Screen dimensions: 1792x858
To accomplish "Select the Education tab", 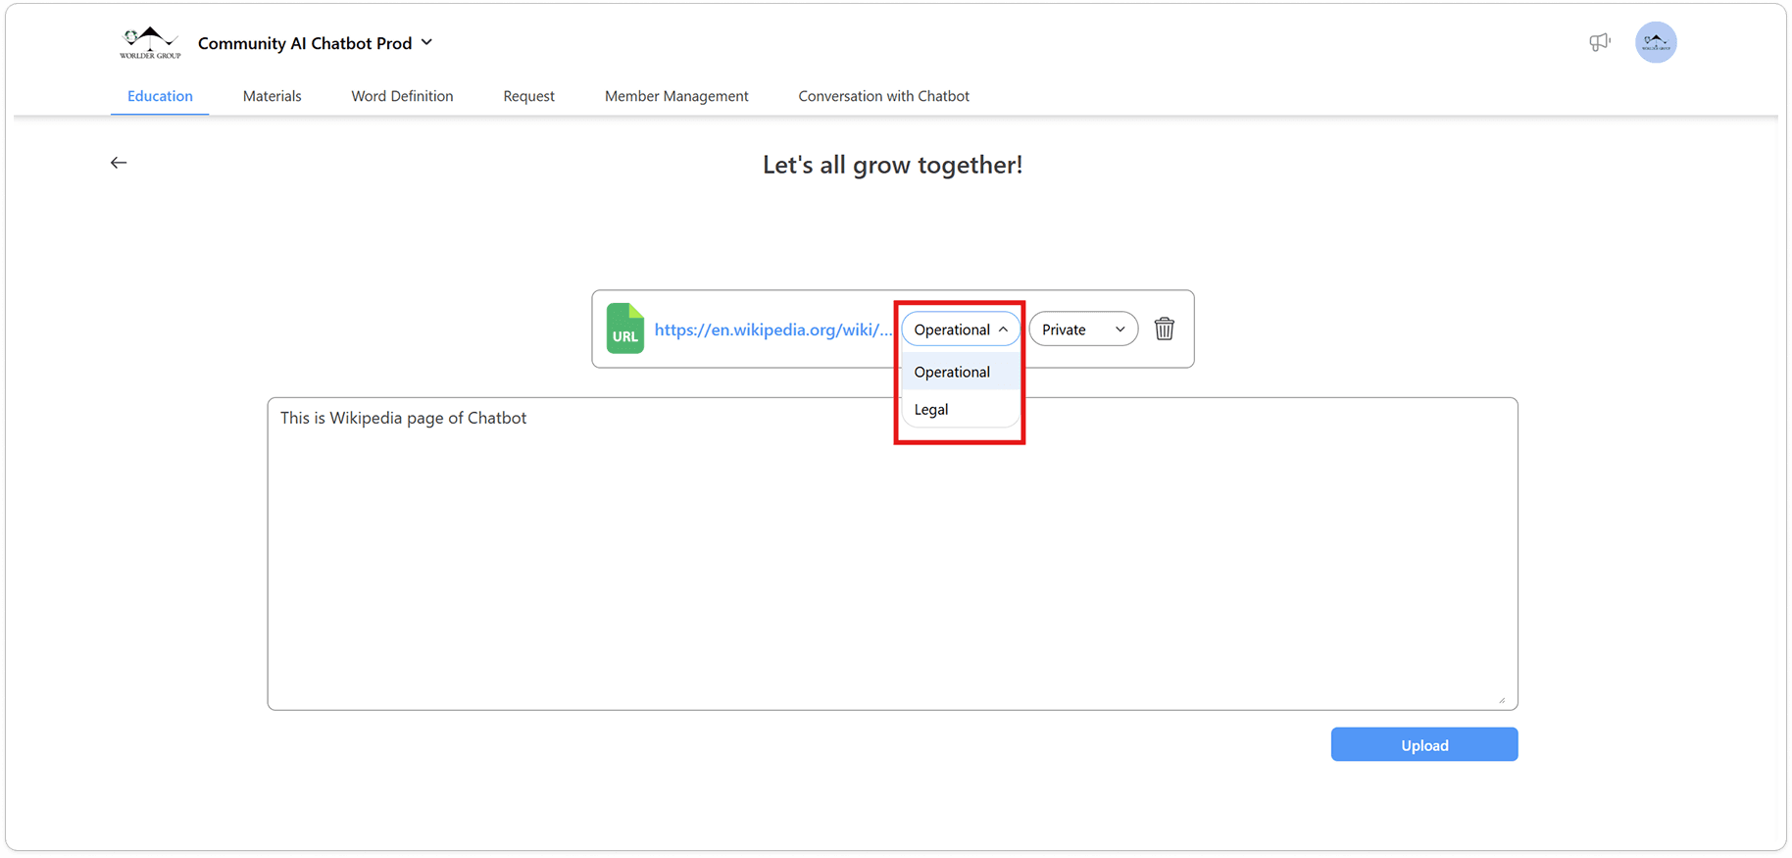I will click(160, 96).
